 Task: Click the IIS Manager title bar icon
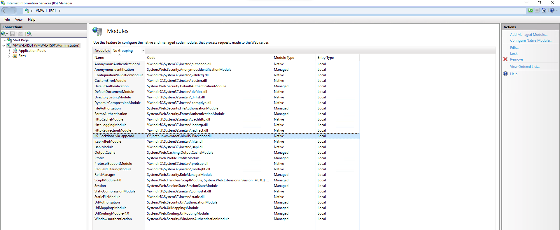(3, 3)
